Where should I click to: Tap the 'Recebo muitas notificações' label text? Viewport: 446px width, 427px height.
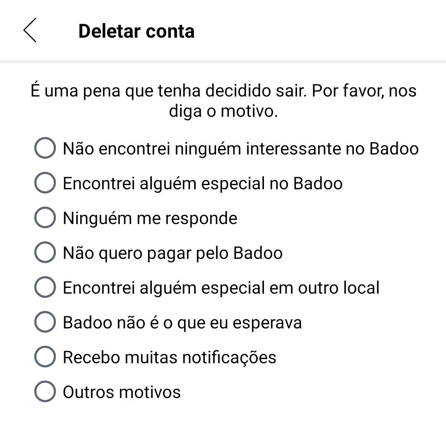[169, 357]
